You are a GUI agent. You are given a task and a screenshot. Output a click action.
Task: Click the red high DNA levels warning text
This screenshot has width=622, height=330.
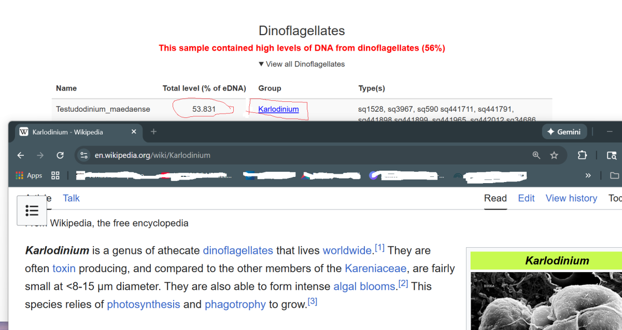pyautogui.click(x=302, y=48)
